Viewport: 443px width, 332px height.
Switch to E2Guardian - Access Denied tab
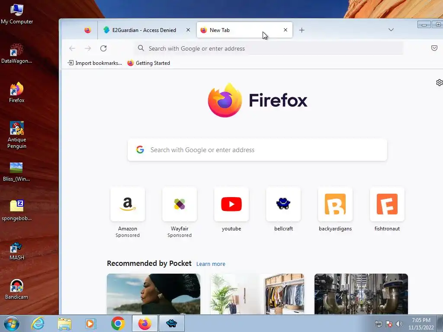(x=144, y=30)
